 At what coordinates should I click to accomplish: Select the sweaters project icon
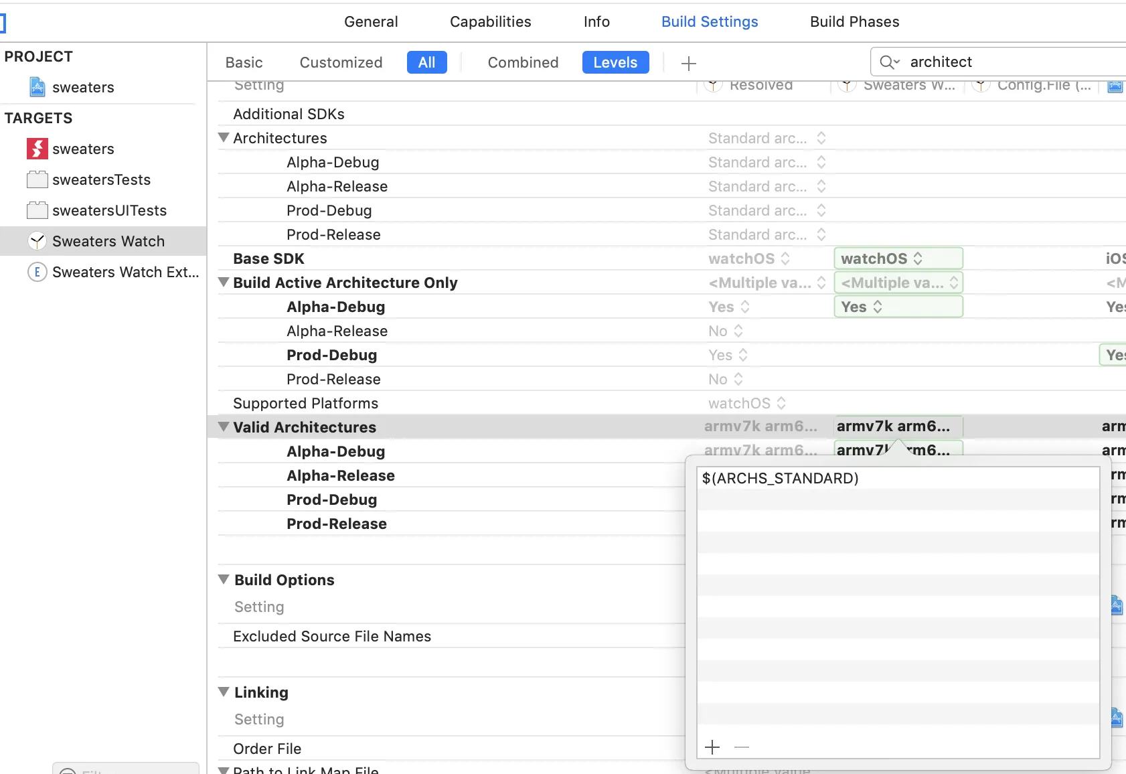[37, 87]
